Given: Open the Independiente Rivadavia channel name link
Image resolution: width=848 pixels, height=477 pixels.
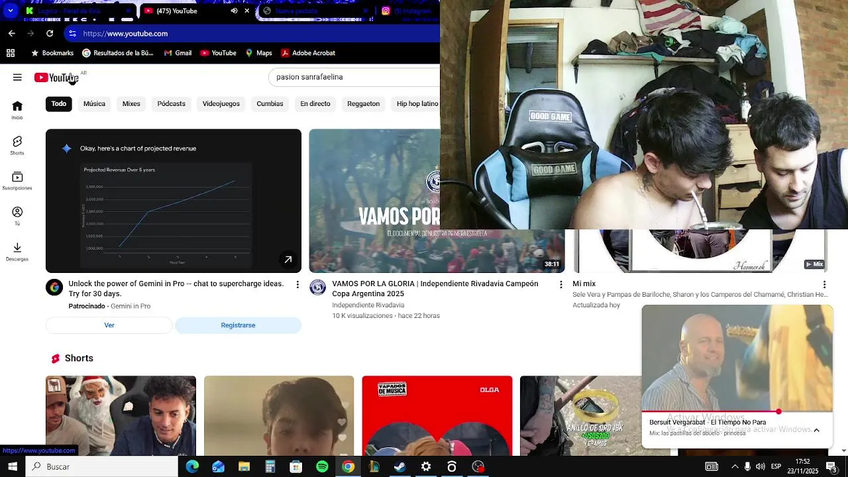Looking at the screenshot, I should tap(368, 305).
